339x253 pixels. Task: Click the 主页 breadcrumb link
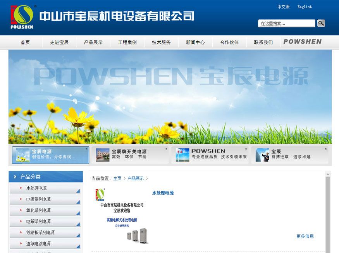point(117,178)
